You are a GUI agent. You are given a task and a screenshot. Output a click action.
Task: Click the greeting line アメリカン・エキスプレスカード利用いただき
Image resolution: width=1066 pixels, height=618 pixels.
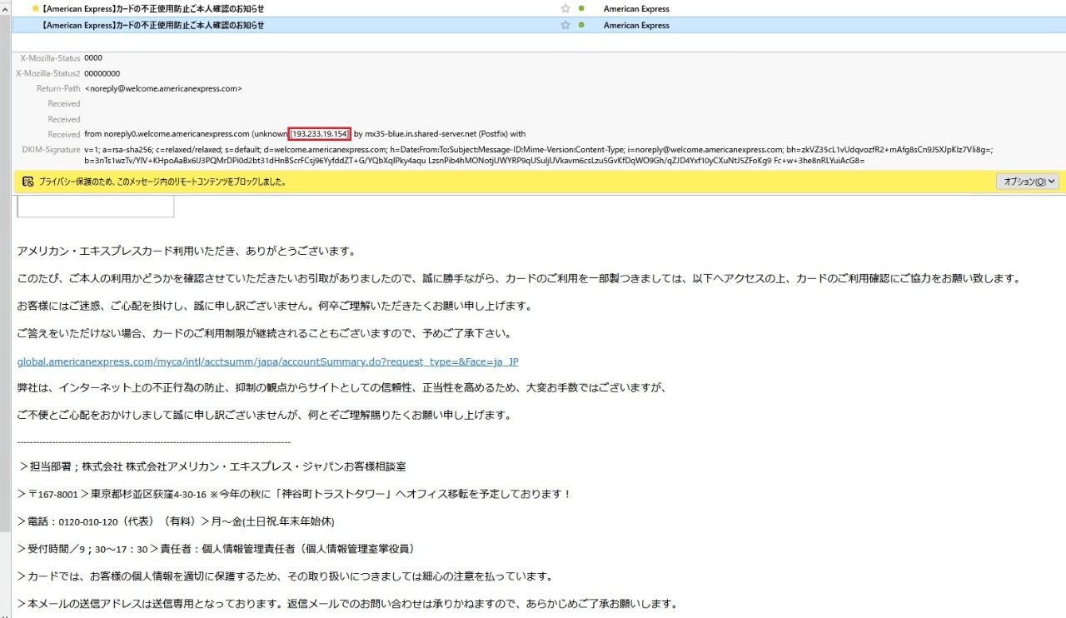[x=187, y=251]
